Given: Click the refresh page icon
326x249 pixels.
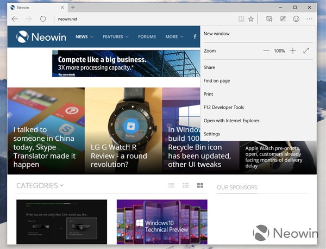Looking at the screenshot, I should [x=43, y=19].
